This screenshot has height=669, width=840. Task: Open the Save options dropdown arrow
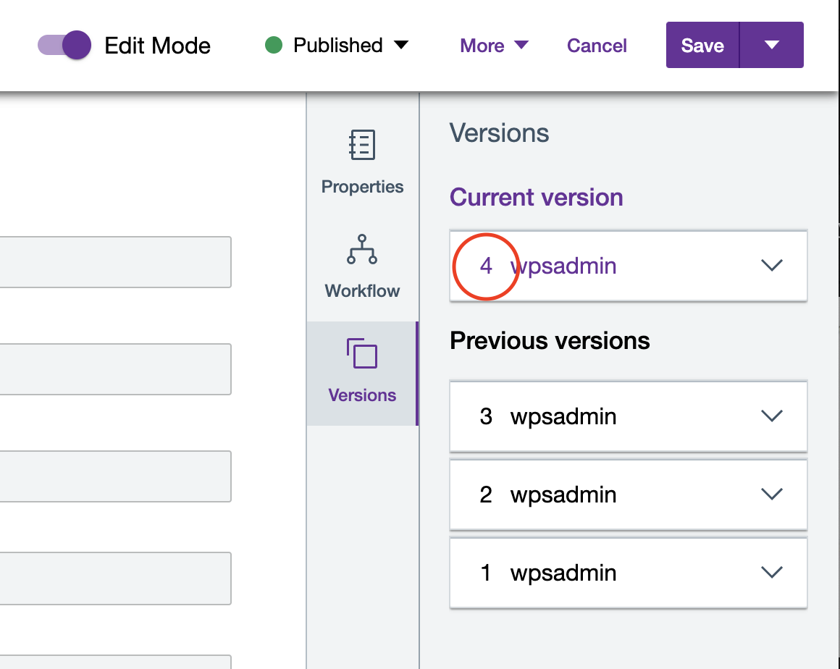[x=771, y=46]
